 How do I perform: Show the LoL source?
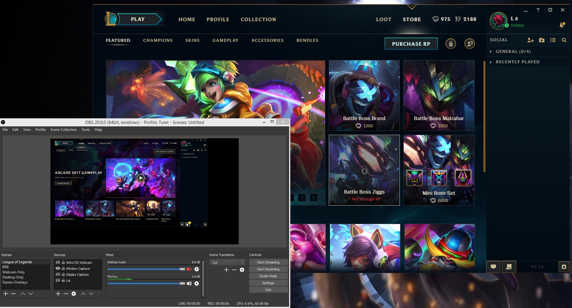pyautogui.click(x=58, y=280)
